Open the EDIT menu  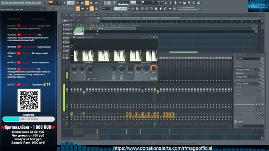click(7, 3)
